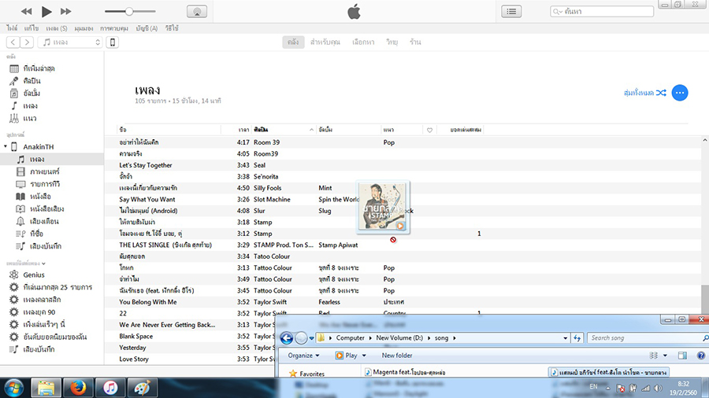
Task: Click the Explorer help question mark icon
Action: (700, 356)
